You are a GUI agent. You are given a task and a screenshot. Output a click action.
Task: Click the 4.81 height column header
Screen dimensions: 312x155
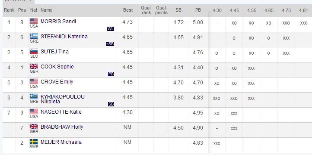[x=303, y=10]
